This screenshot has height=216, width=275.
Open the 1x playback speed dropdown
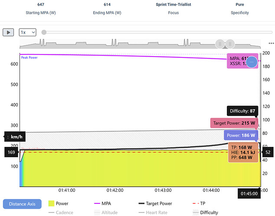pos(27,32)
